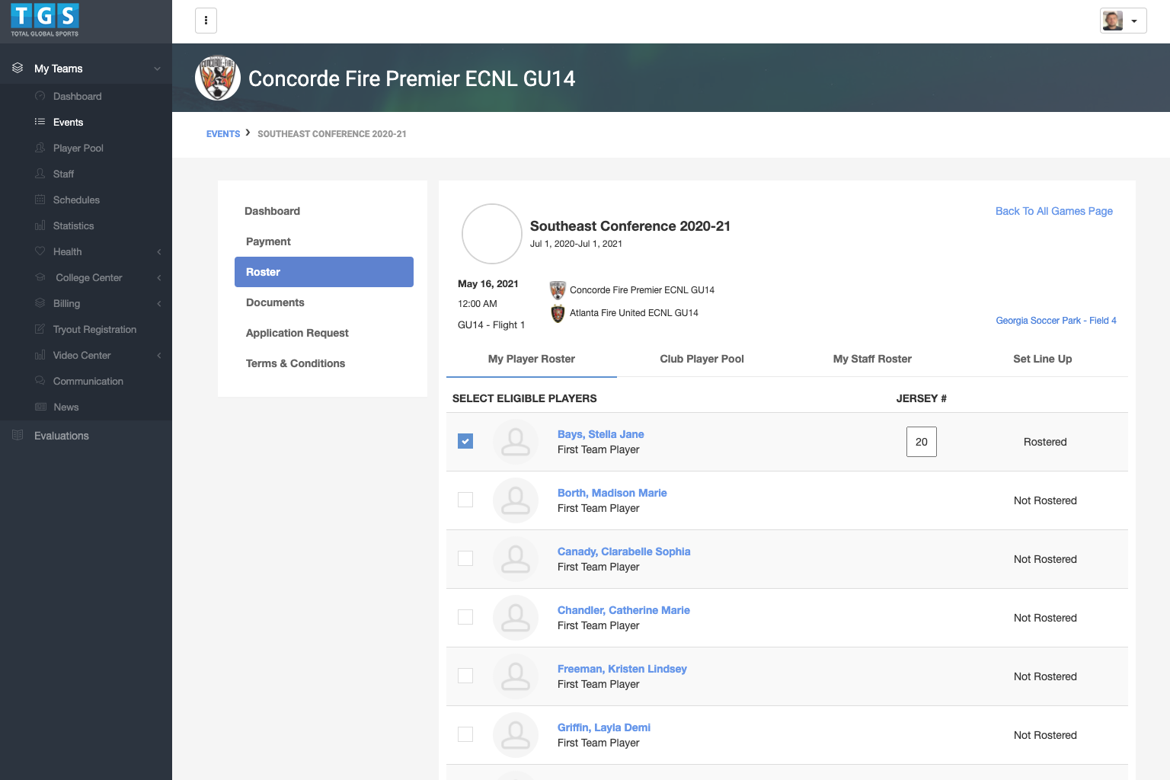Open News via its sidebar icon
Viewport: 1170px width, 780px height.
41,407
